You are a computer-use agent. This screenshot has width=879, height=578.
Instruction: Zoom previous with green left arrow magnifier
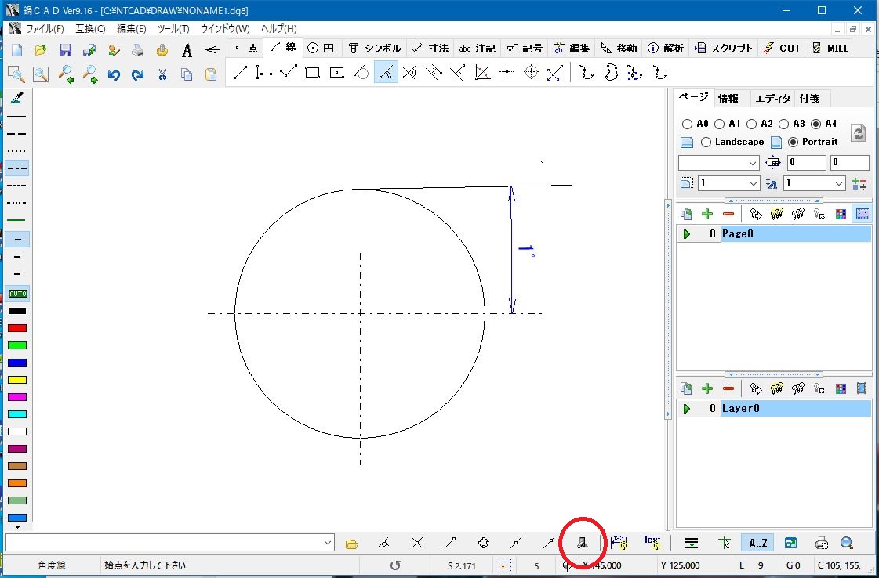pos(66,74)
